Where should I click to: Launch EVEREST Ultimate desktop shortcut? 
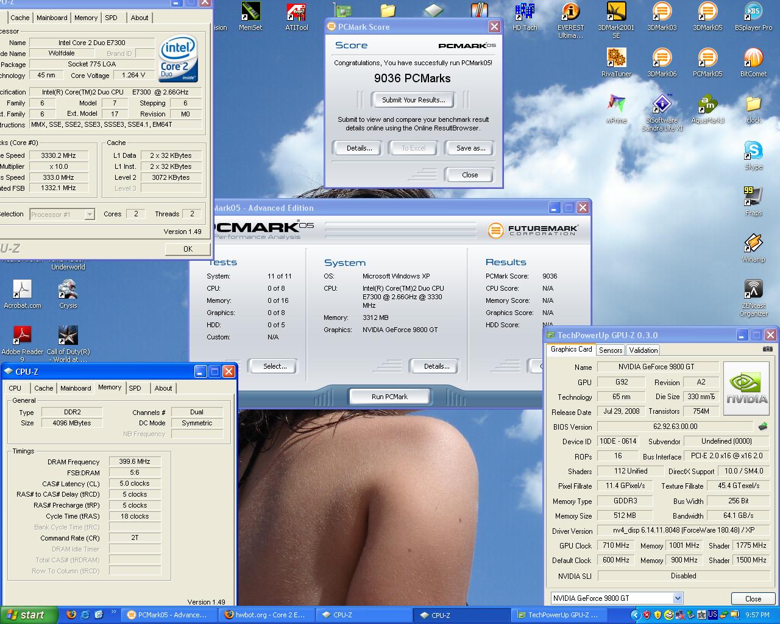[570, 20]
